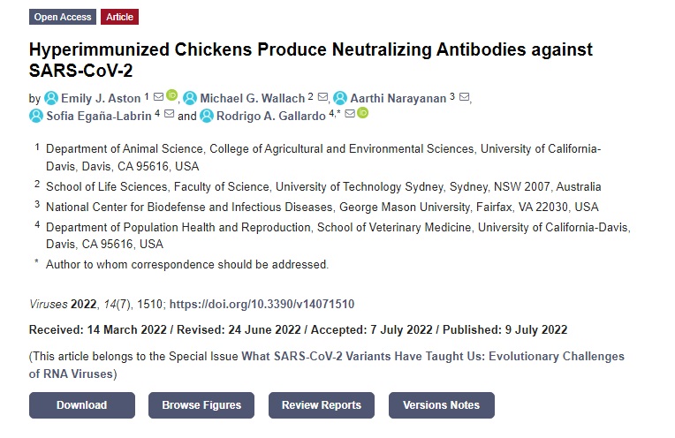This screenshot has width=675, height=438.
Task: Click Rodrigo A. Gallardo's email envelope icon
Action: 350,114
